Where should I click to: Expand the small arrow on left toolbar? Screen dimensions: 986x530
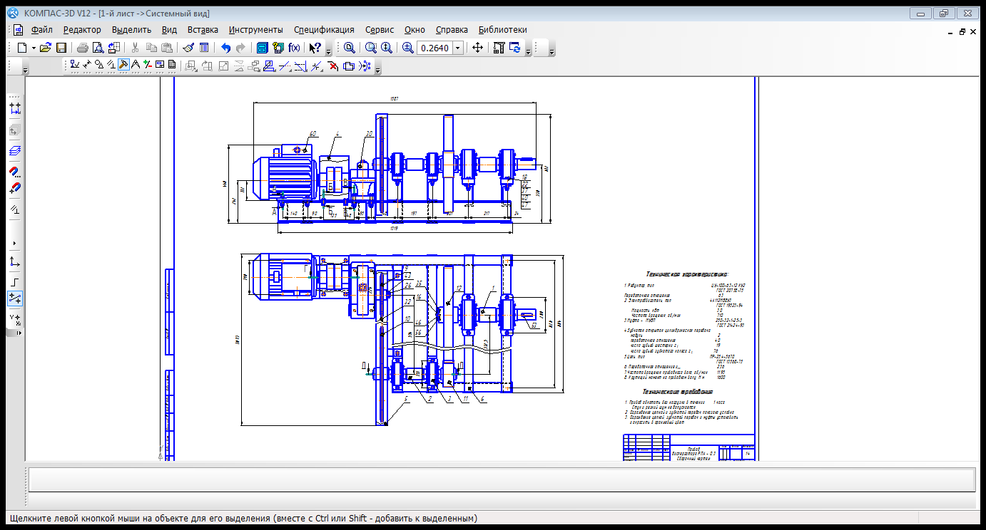point(15,243)
